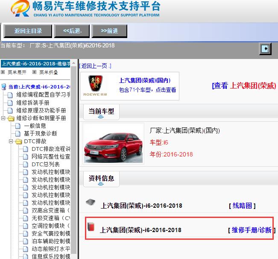This screenshot has width=278, height=259.
Task: Open the 维修手册/诊断 link
Action: (252, 230)
